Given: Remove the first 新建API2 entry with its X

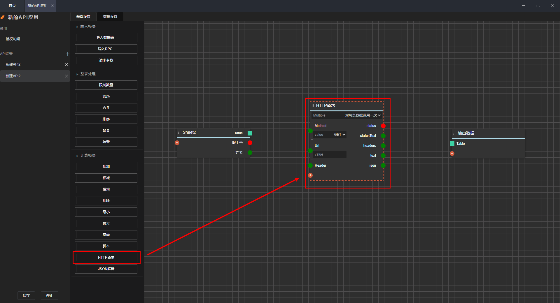Looking at the screenshot, I should (66, 64).
